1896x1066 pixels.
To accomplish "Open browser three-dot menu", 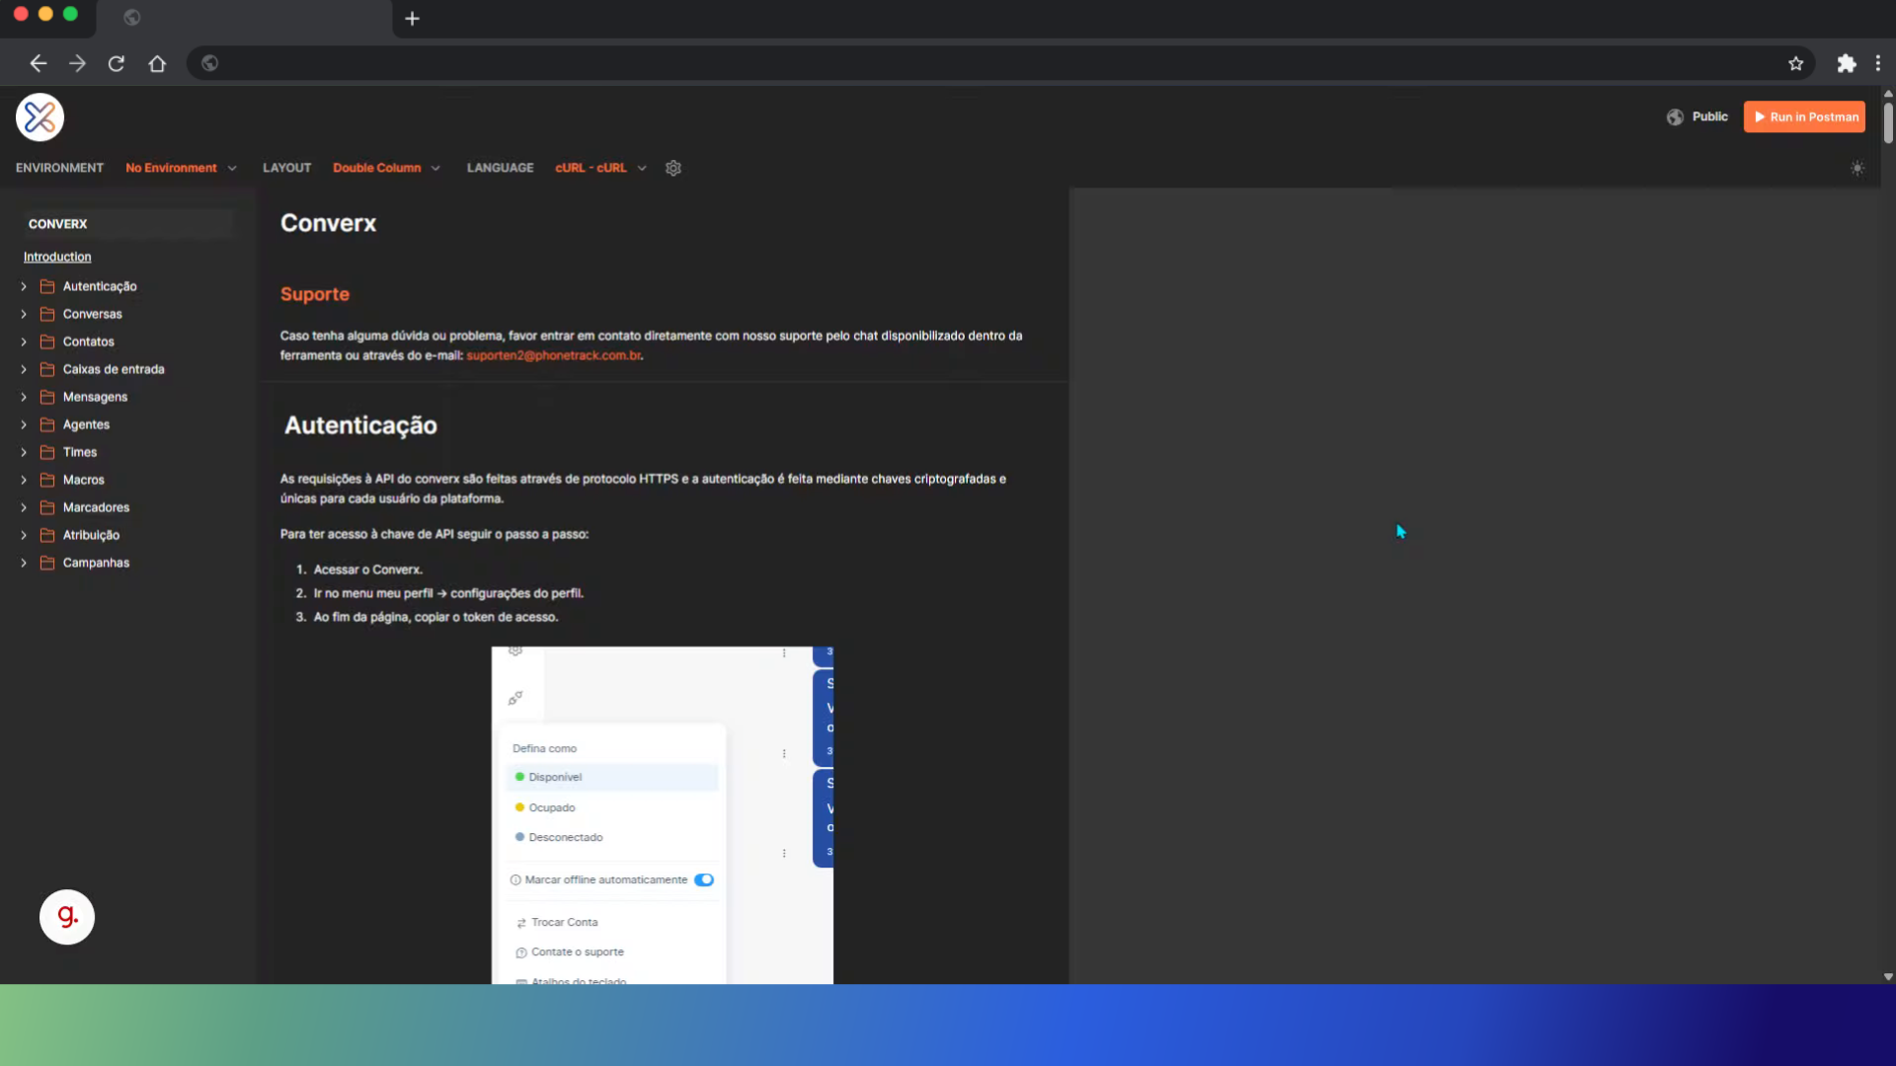I will pyautogui.click(x=1877, y=64).
